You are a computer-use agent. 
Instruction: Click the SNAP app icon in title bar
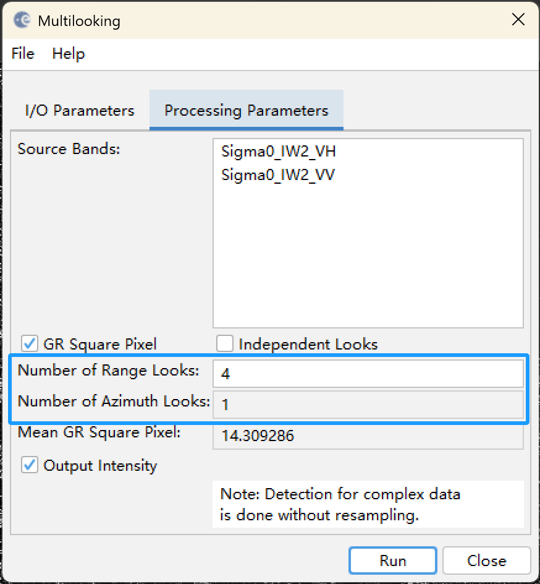[22, 20]
